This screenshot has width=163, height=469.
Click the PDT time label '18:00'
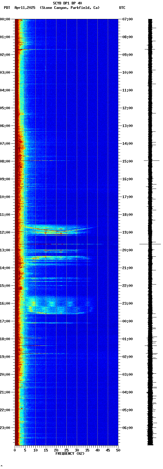click(x=5, y=339)
